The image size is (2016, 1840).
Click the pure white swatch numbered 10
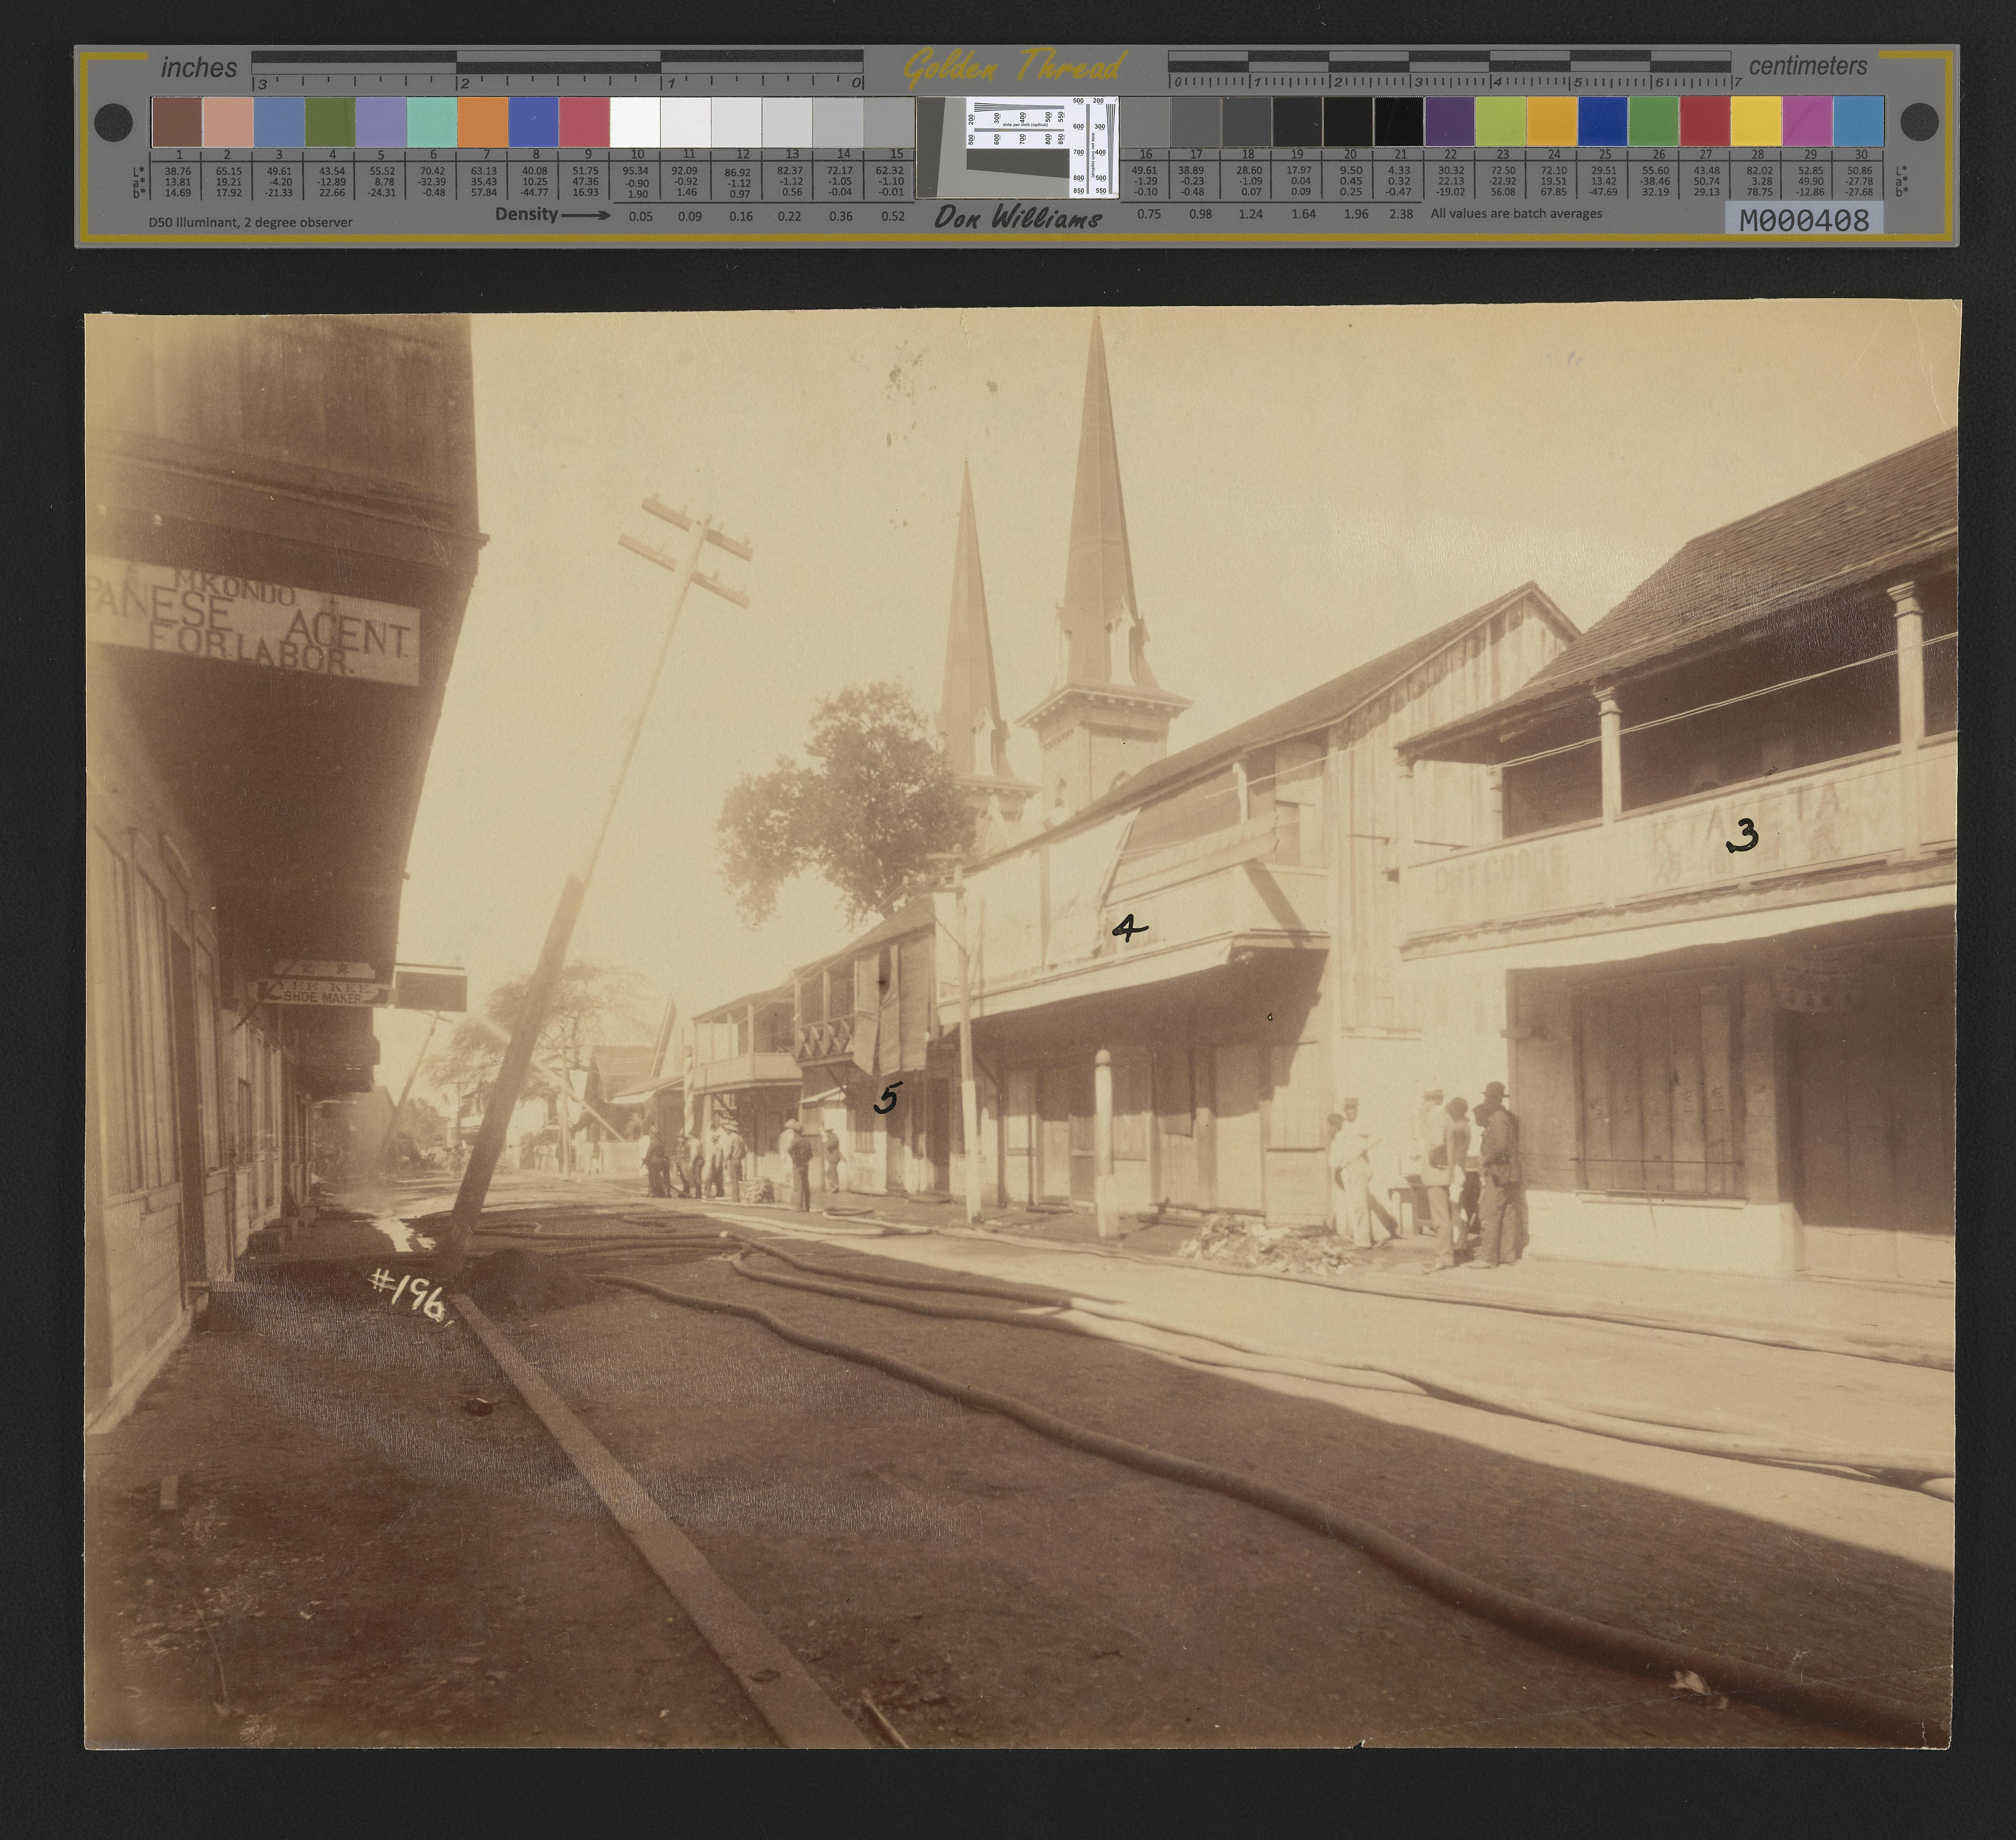click(x=635, y=122)
